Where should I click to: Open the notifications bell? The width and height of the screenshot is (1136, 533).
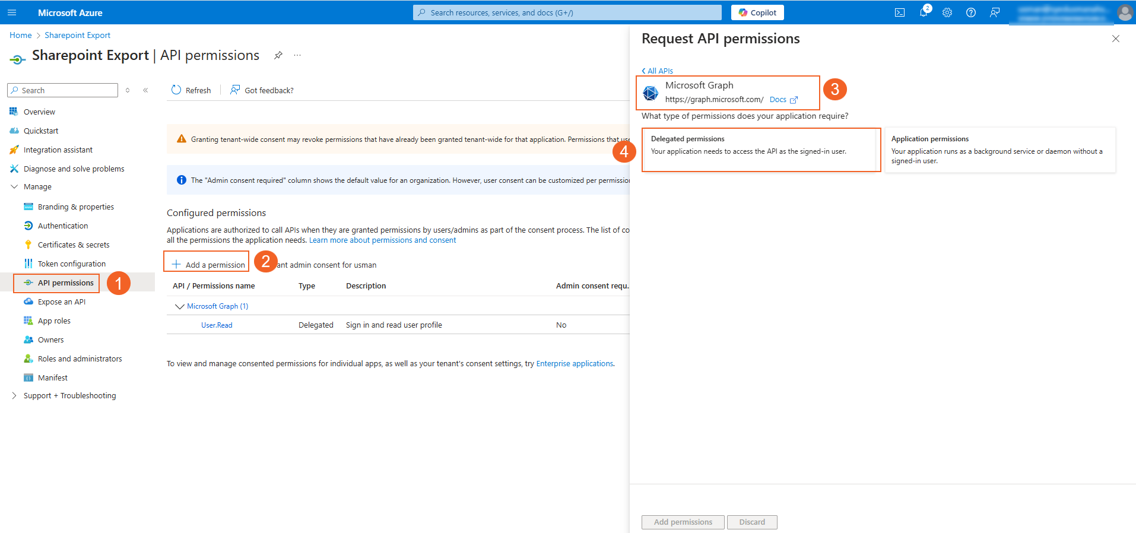924,12
